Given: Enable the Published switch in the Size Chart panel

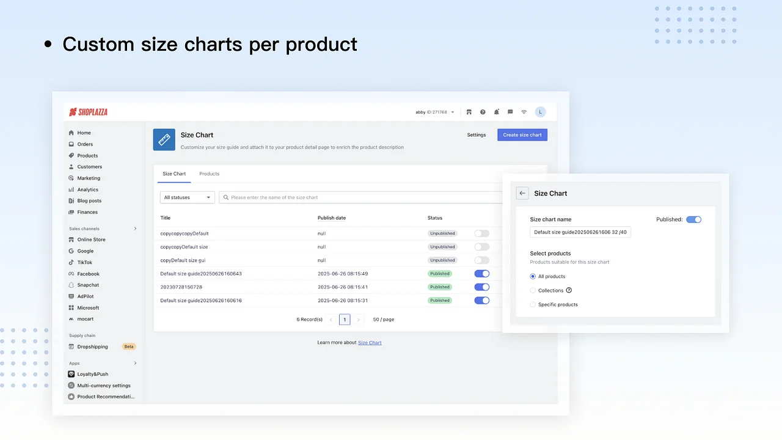Looking at the screenshot, I should click(693, 219).
